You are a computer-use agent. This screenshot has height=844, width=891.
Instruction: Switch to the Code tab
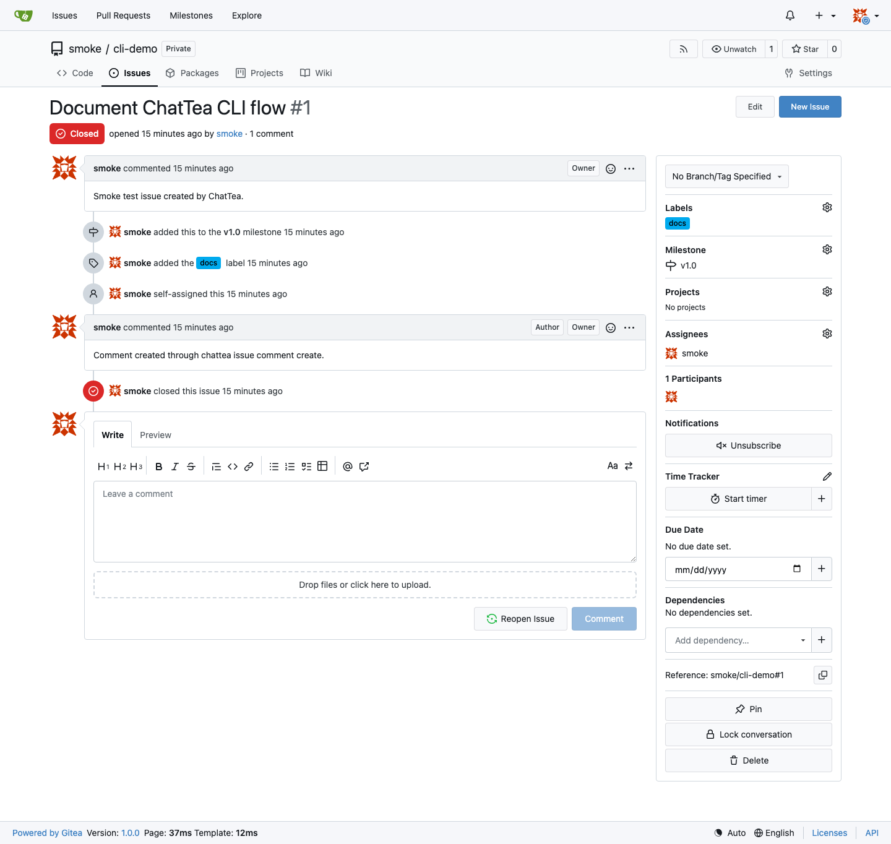75,73
